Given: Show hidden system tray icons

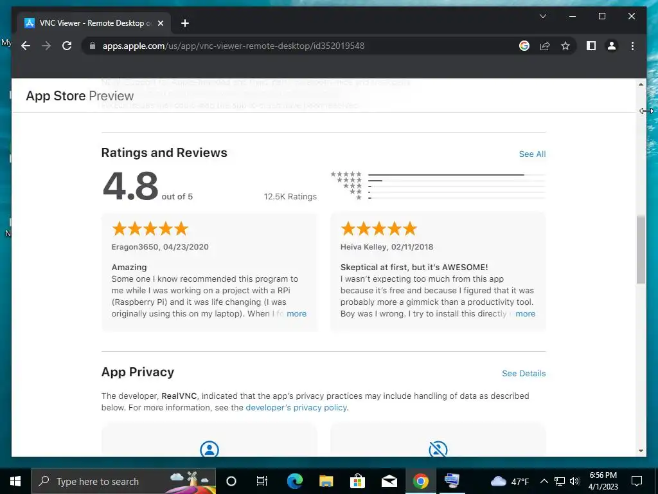Looking at the screenshot, I should pyautogui.click(x=544, y=481).
